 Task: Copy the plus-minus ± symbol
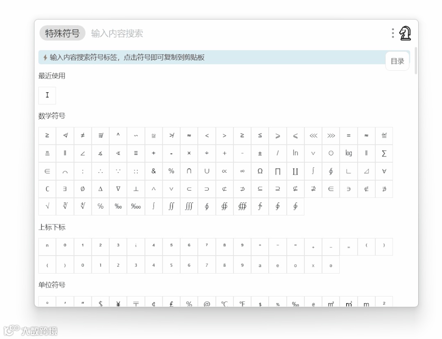point(260,153)
